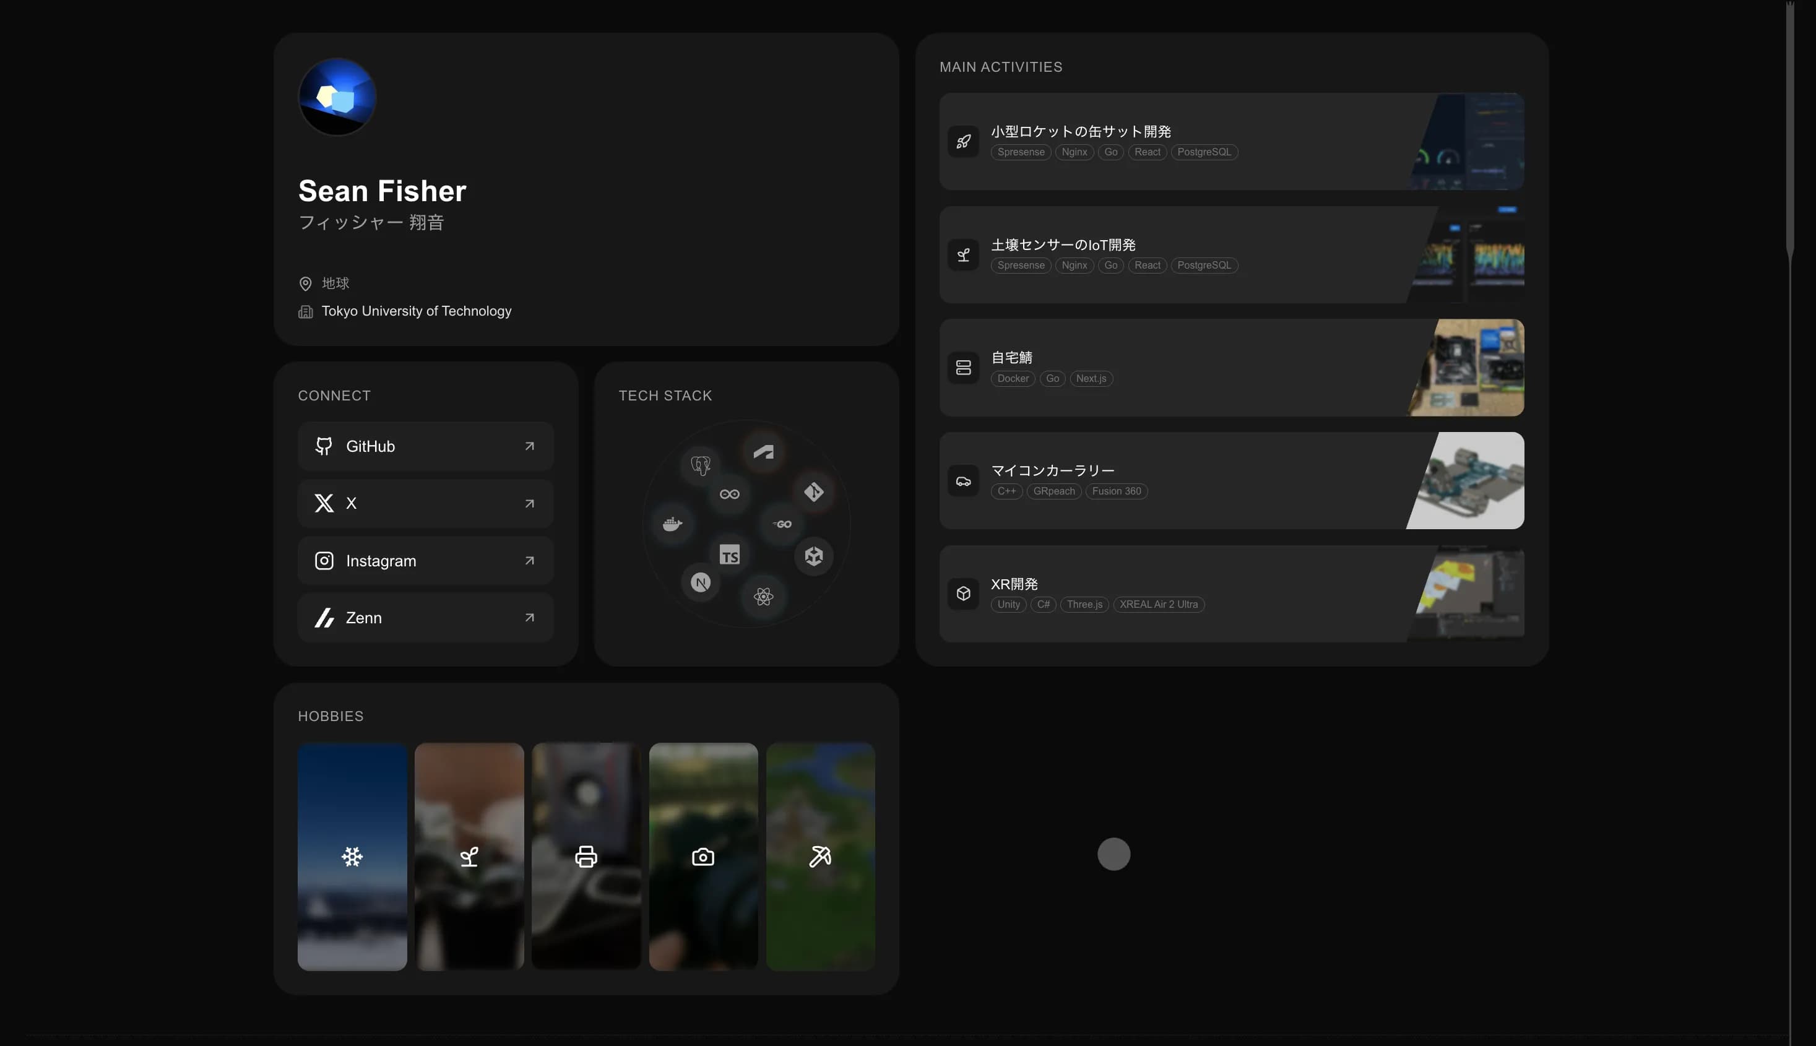Image resolution: width=1816 pixels, height=1046 pixels.
Task: Open the Instagram link
Action: (x=425, y=560)
